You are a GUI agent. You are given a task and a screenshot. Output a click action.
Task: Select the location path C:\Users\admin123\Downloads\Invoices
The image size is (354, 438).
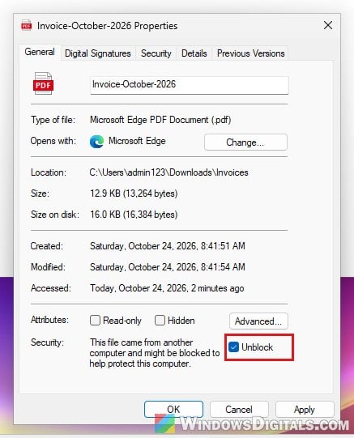168,172
